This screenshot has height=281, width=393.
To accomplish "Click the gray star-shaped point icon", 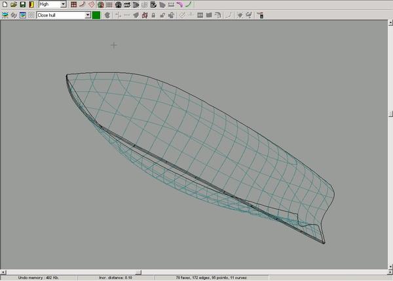I will coord(240,15).
